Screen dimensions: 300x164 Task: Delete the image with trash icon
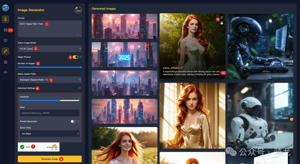point(222,18)
